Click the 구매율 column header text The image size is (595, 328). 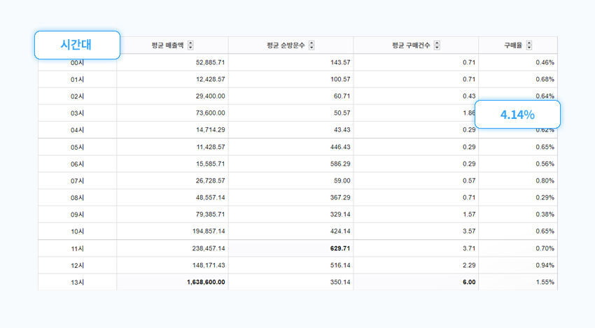(513, 45)
